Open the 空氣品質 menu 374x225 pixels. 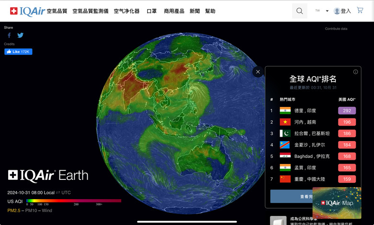point(57,11)
